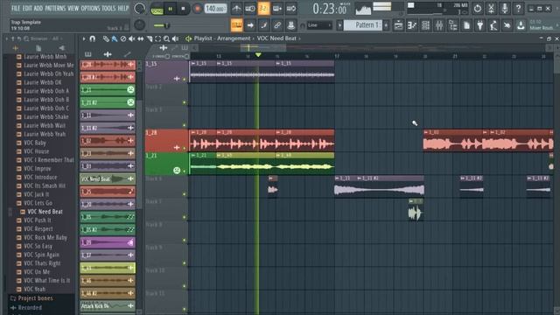
Task: Expand the Project bones folder
Action: (x=31, y=298)
